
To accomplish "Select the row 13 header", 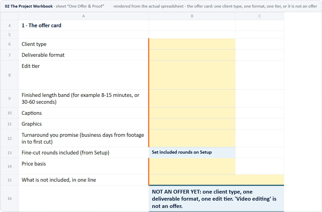I will [x=10, y=153].
